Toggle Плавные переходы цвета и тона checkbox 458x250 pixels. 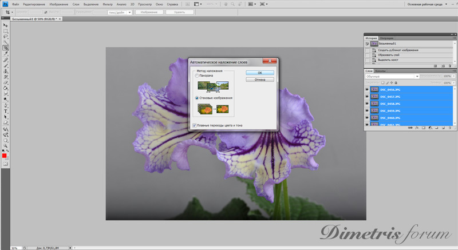[195, 125]
